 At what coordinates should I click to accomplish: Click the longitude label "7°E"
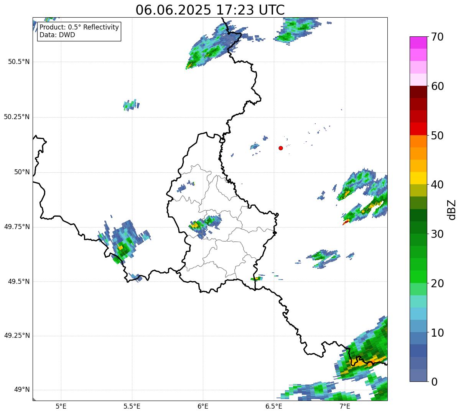(x=345, y=406)
